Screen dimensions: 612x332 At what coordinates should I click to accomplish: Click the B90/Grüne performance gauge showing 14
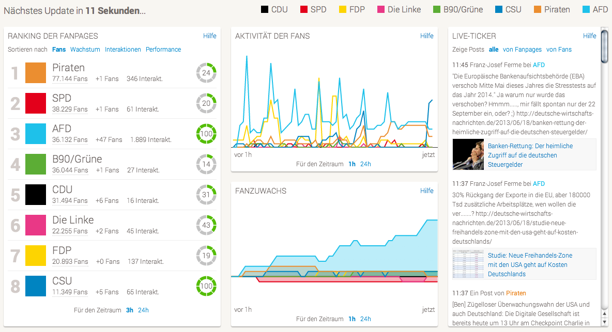point(206,164)
